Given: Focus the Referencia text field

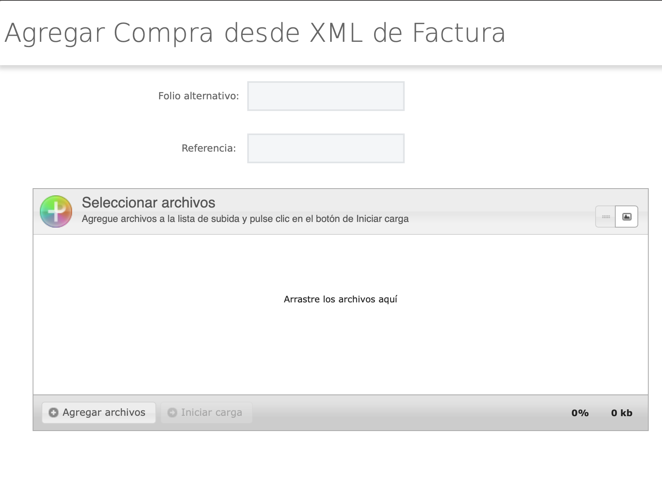Looking at the screenshot, I should tap(326, 148).
